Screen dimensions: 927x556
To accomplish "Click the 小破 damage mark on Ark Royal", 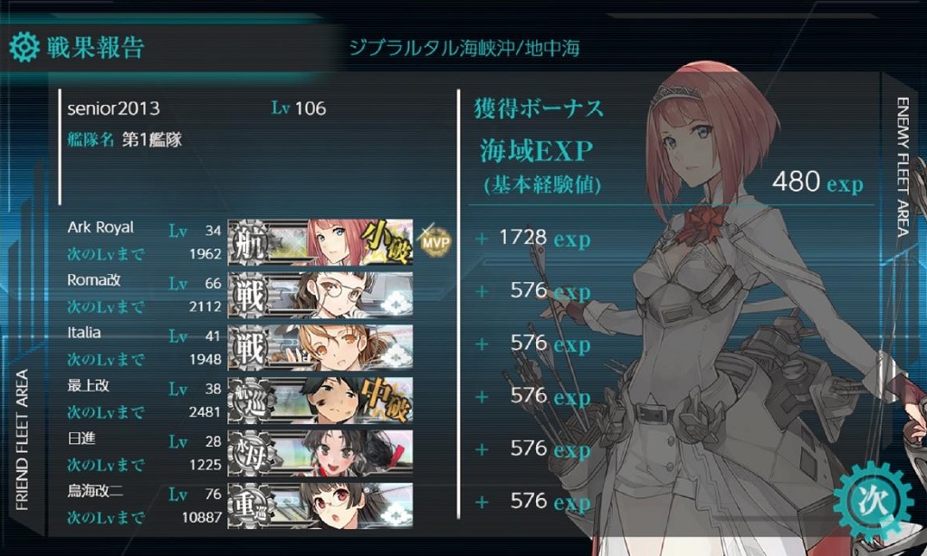I will [386, 240].
